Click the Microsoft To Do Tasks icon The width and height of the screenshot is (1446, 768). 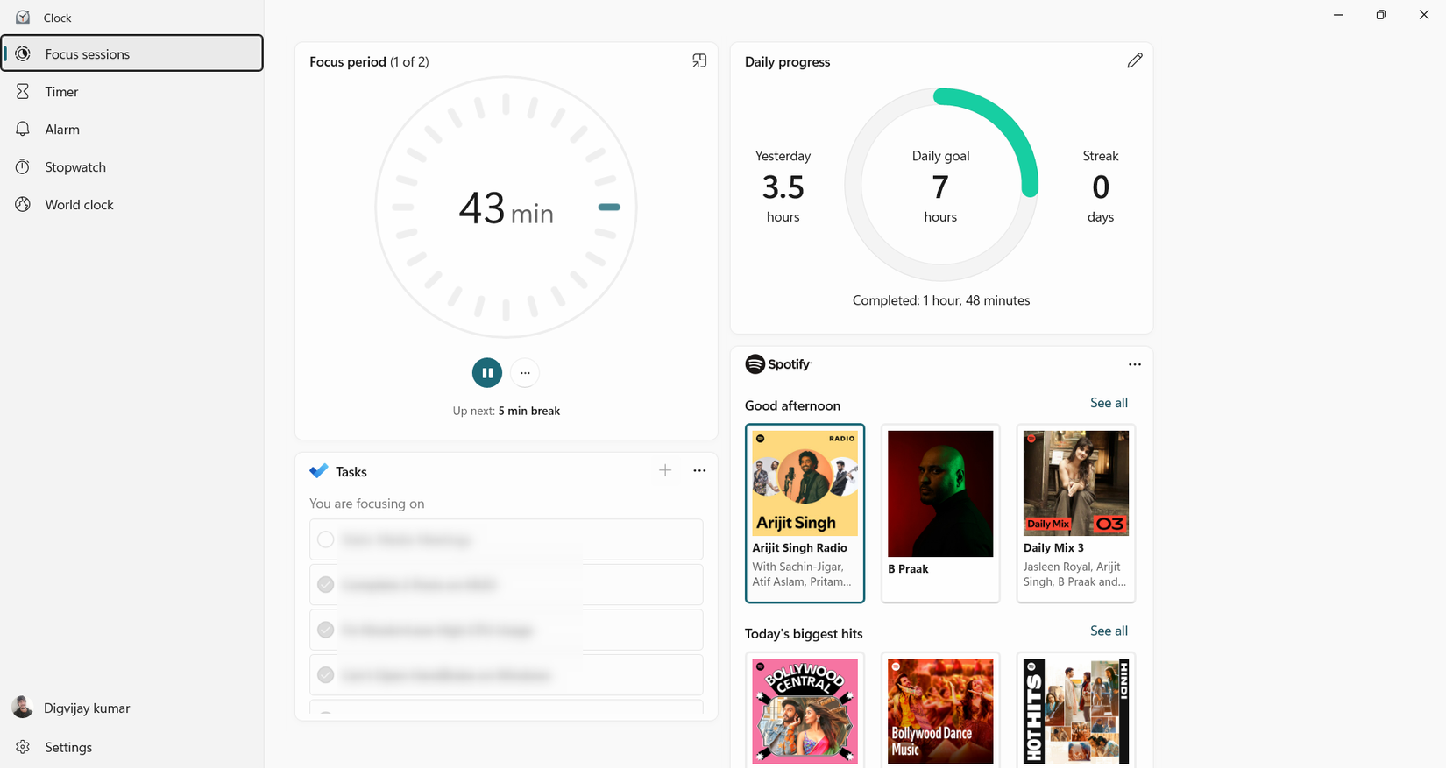(x=319, y=471)
